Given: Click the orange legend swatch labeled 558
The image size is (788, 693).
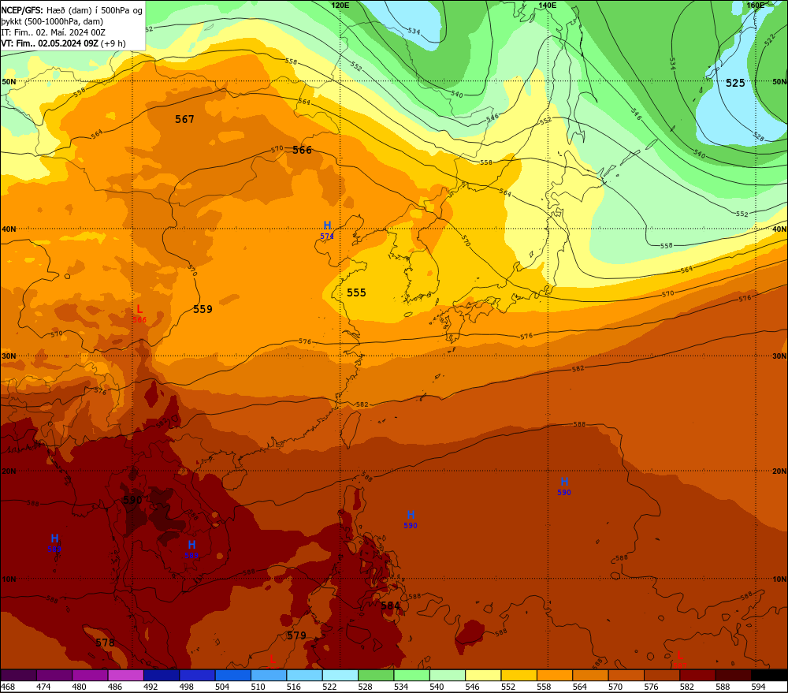Looking at the screenshot, I should (x=555, y=676).
